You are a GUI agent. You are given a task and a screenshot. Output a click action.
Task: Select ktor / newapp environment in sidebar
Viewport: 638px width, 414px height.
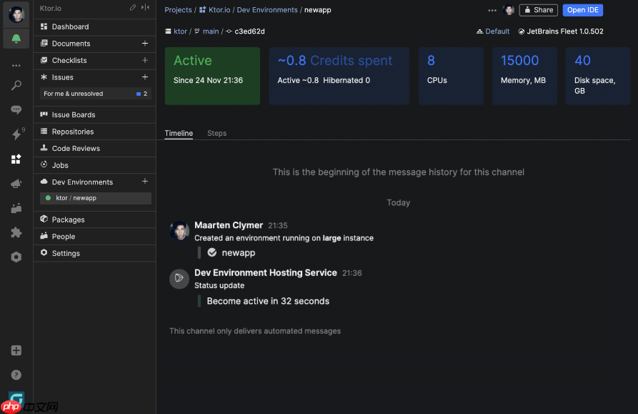[76, 198]
